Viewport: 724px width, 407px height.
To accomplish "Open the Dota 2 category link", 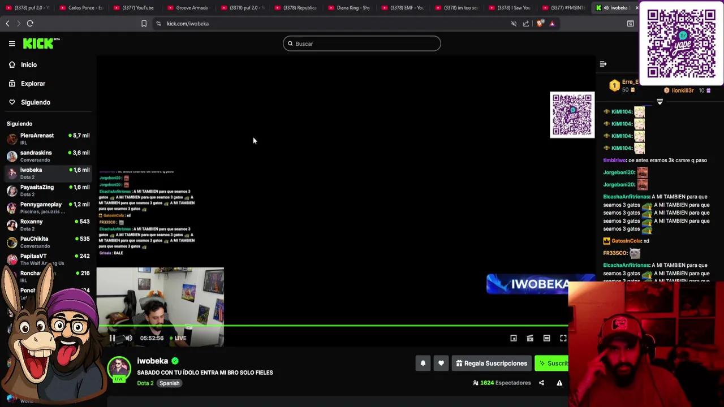I will (x=145, y=383).
